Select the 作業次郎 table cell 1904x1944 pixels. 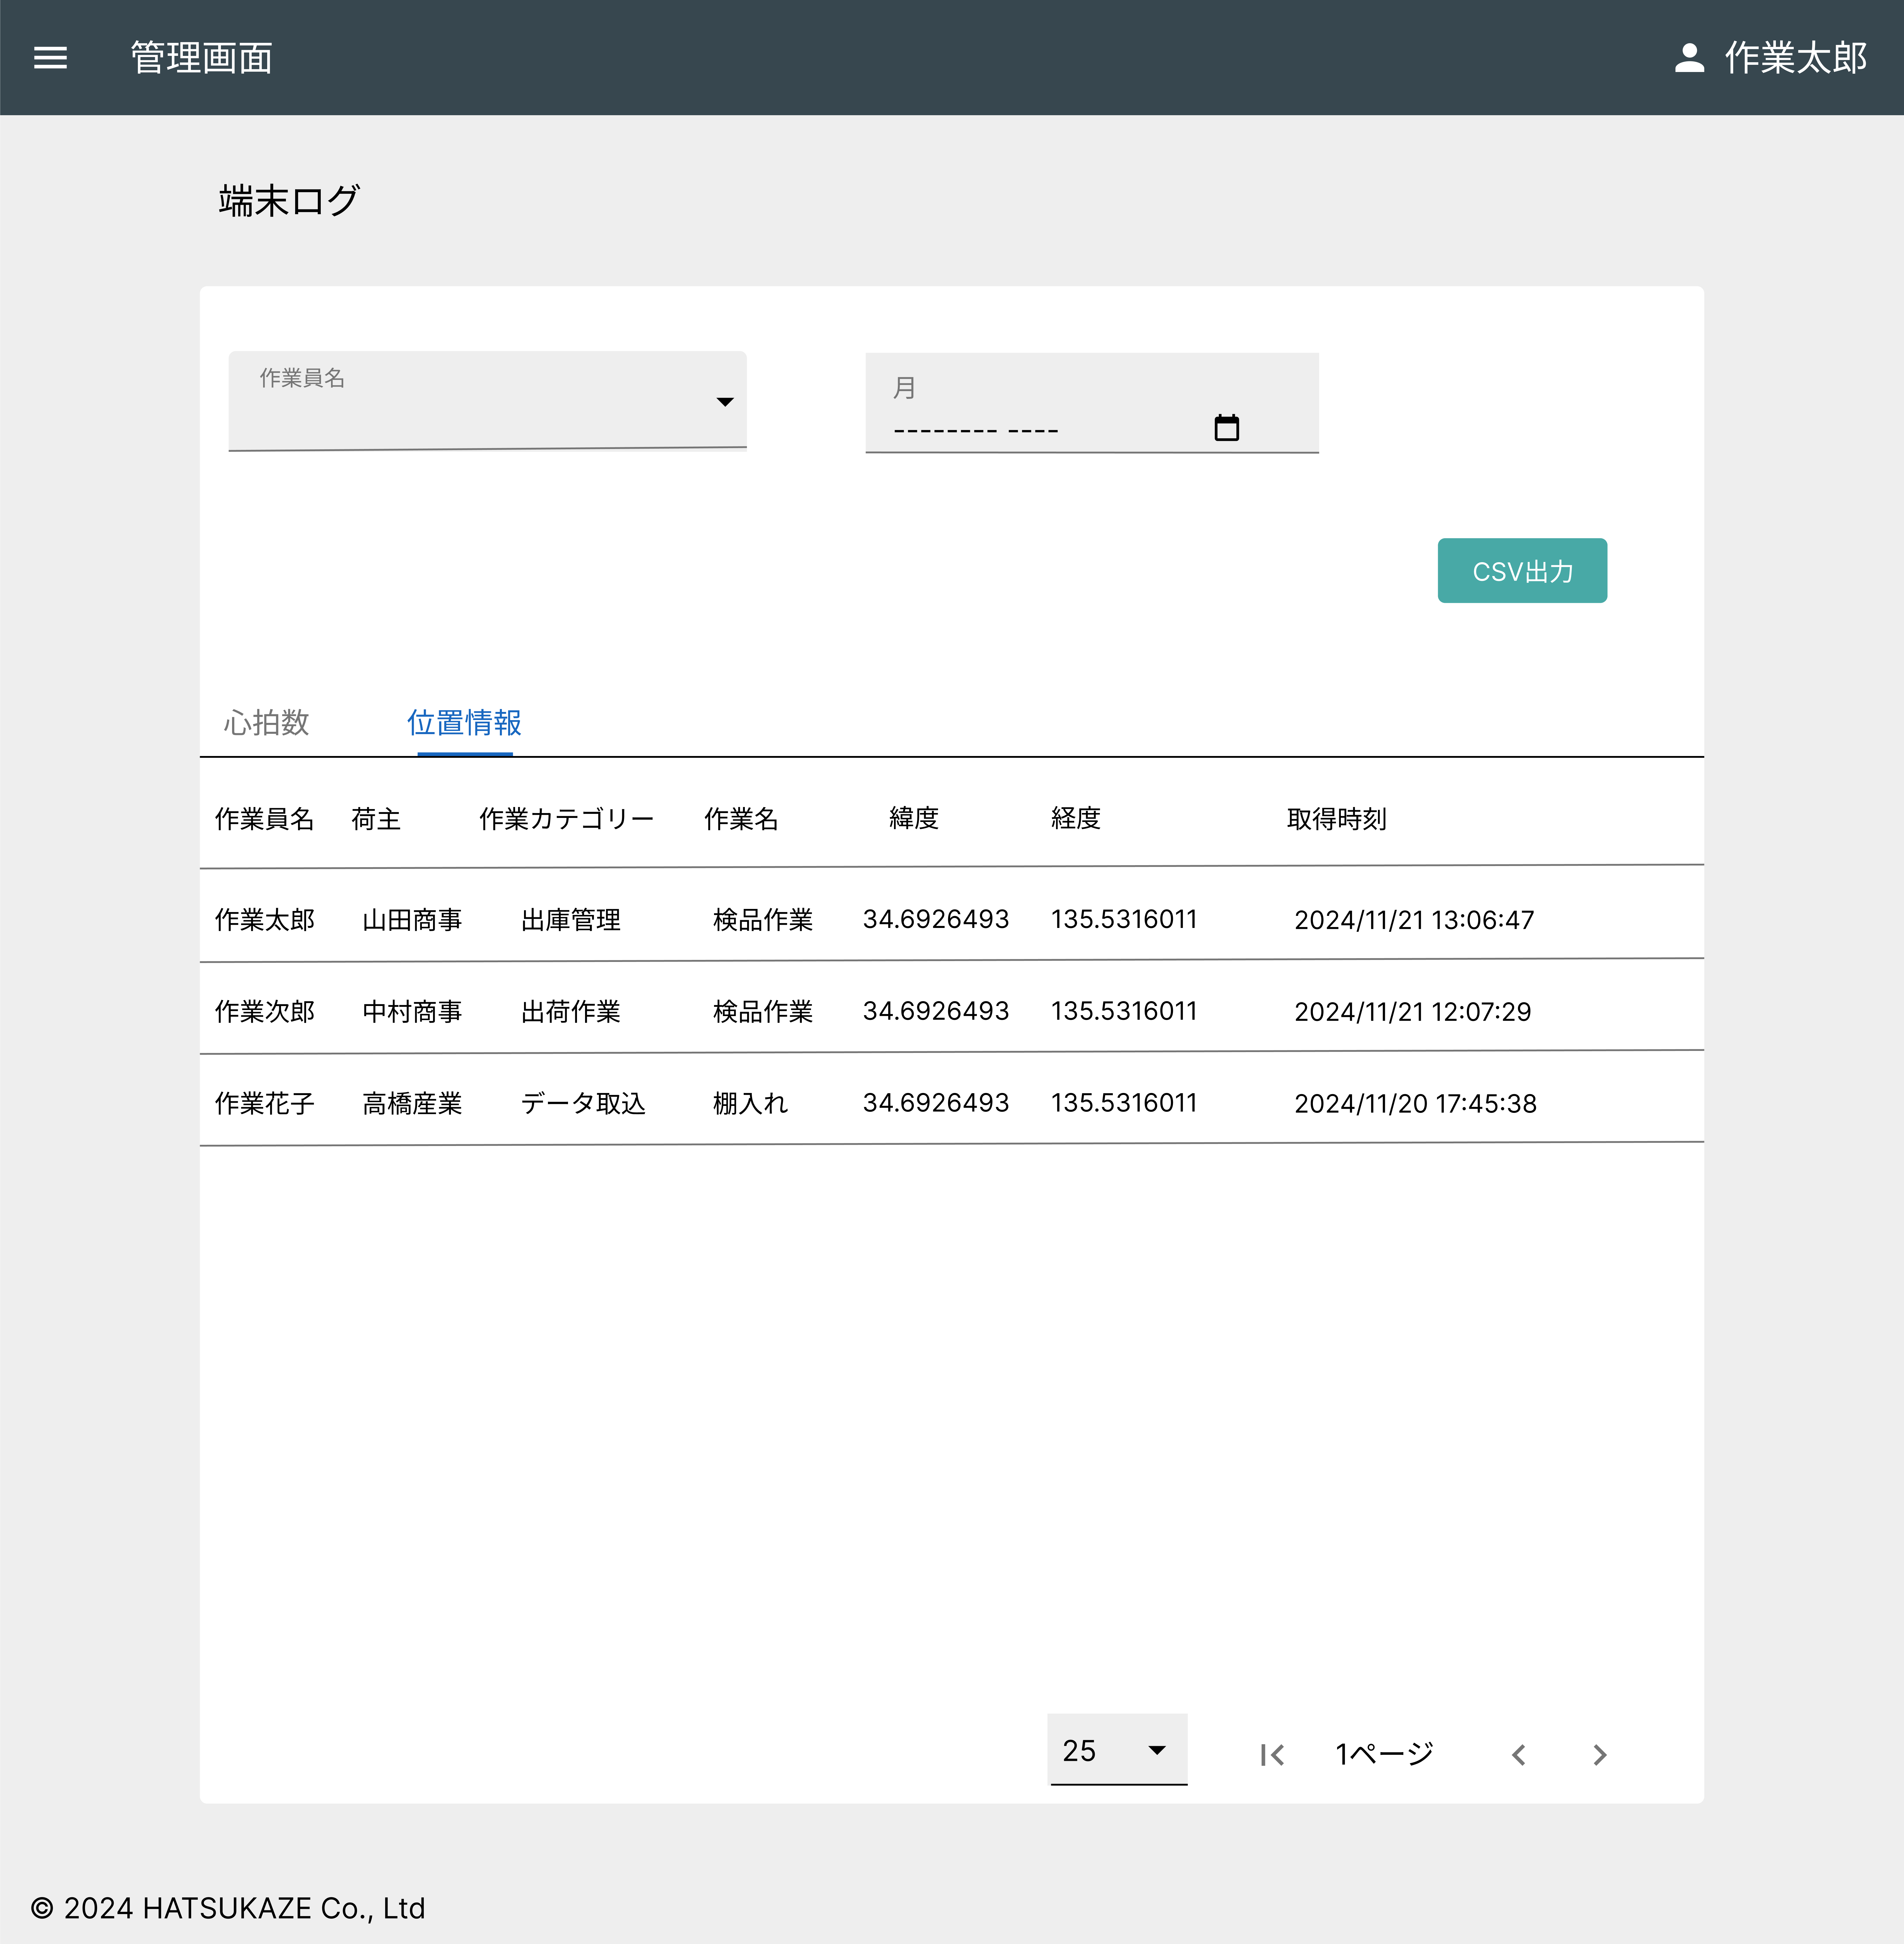pos(265,1011)
